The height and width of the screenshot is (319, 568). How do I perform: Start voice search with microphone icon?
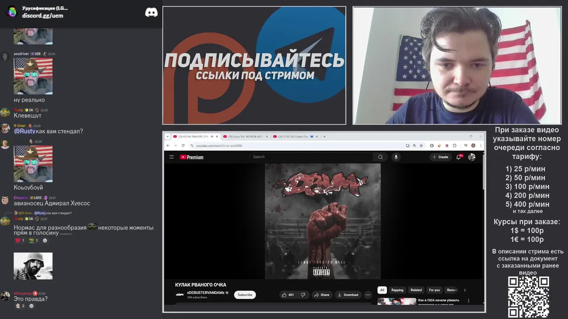coord(396,157)
